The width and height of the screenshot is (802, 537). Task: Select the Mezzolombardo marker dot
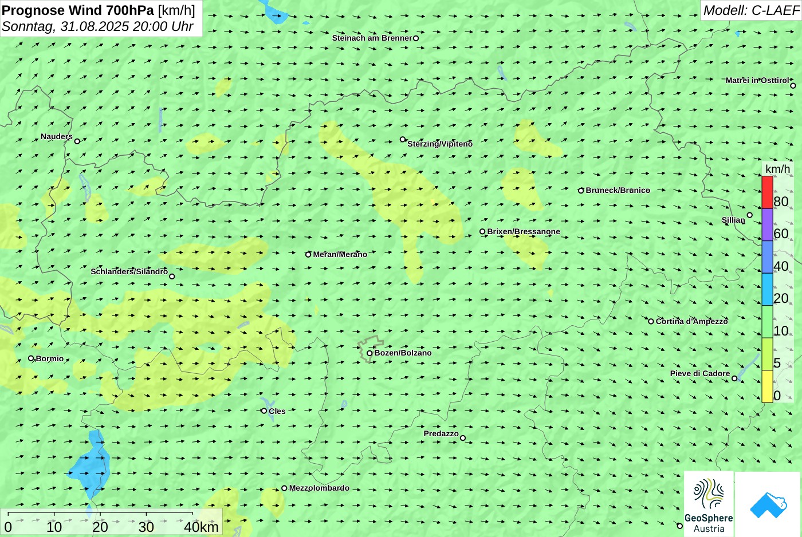[284, 488]
